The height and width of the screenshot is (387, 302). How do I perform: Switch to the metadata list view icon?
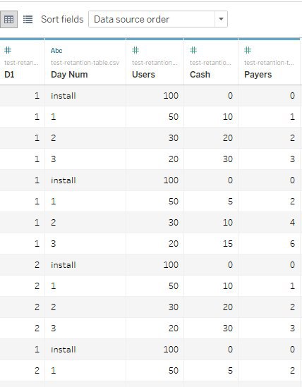[28, 19]
